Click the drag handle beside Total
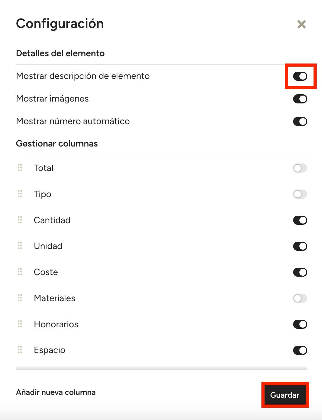The width and height of the screenshot is (322, 420). (20, 168)
